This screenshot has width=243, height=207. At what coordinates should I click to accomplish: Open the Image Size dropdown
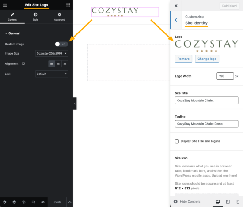point(52,53)
